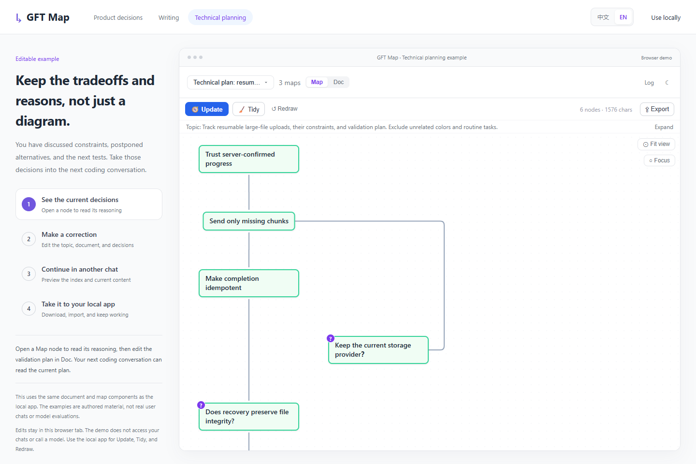Image resolution: width=696 pixels, height=464 pixels.
Task: Click the 6 nodes · 1576 chars status
Action: [x=606, y=110]
